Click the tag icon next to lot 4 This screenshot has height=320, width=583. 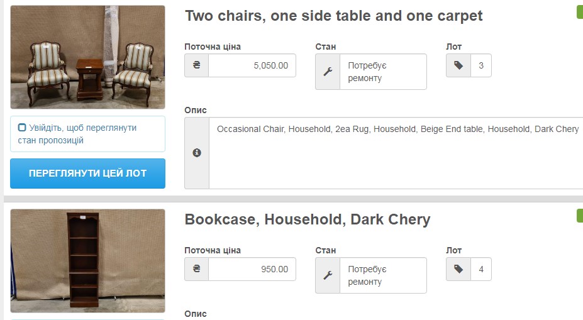click(x=458, y=269)
